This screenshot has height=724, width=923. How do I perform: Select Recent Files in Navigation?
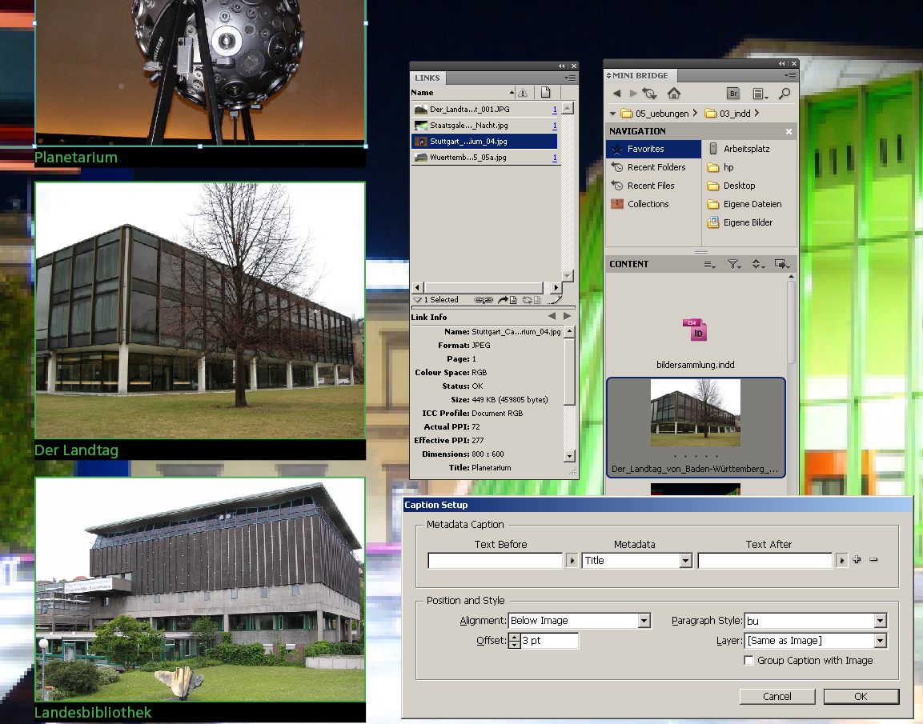[x=643, y=186]
